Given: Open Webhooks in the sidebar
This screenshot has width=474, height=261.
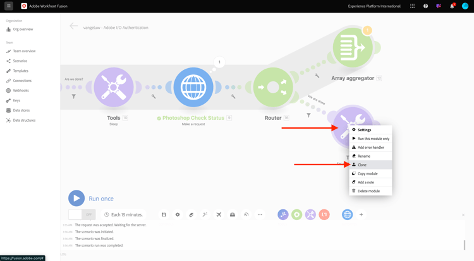Looking at the screenshot, I should click(18, 90).
